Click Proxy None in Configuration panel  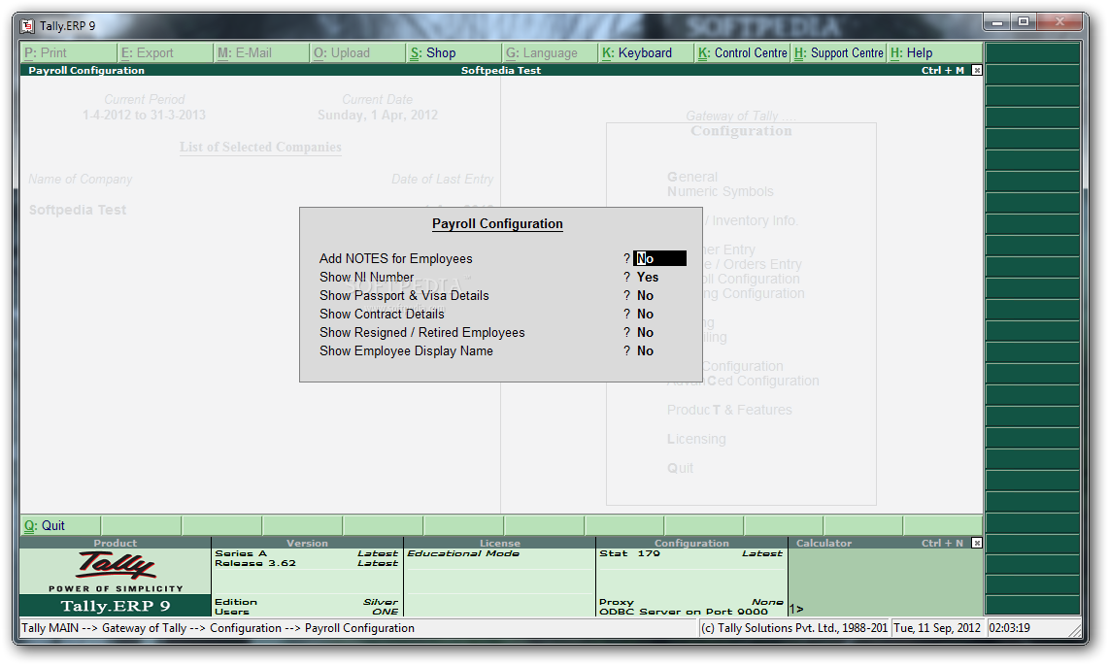691,602
